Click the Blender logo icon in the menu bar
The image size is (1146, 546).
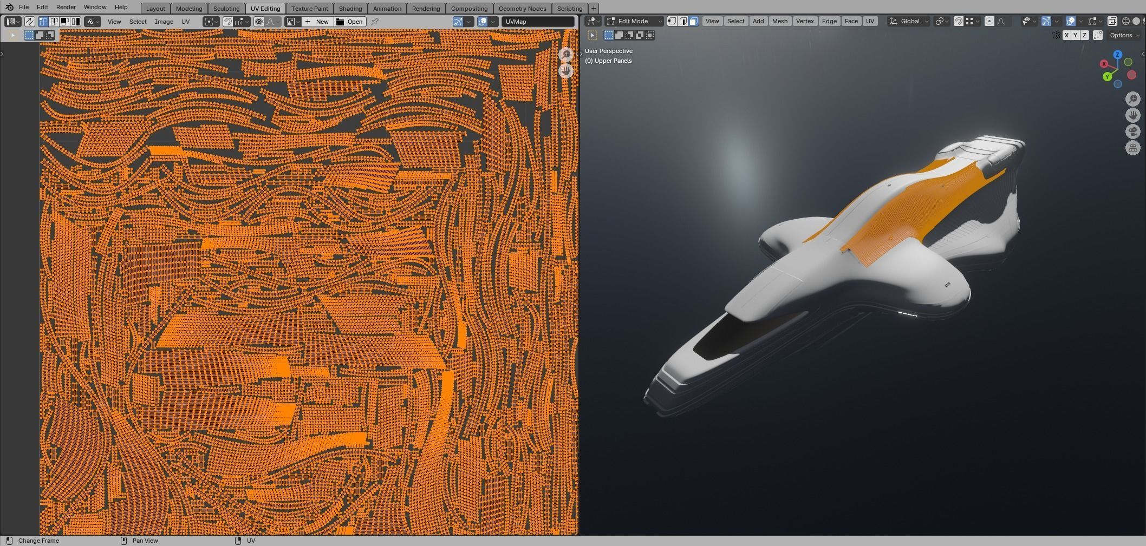click(x=9, y=7)
